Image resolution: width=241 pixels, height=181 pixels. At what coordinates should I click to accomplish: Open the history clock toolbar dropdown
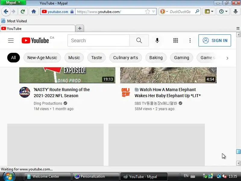coord(223,11)
